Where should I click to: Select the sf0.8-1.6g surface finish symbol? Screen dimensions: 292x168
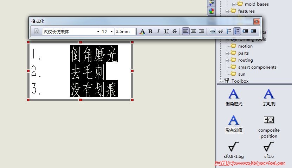click(234, 150)
